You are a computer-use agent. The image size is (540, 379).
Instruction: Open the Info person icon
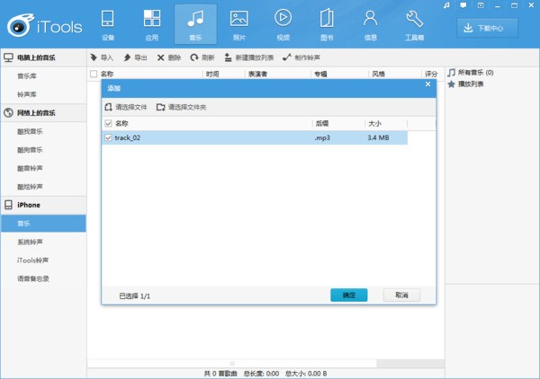pos(370,18)
